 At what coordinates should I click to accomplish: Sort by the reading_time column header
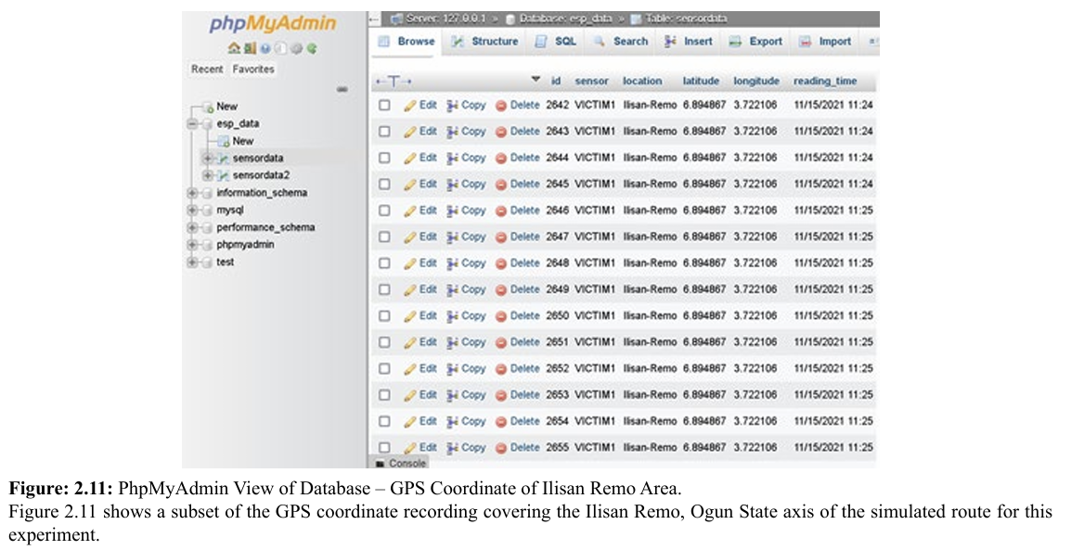[825, 82]
